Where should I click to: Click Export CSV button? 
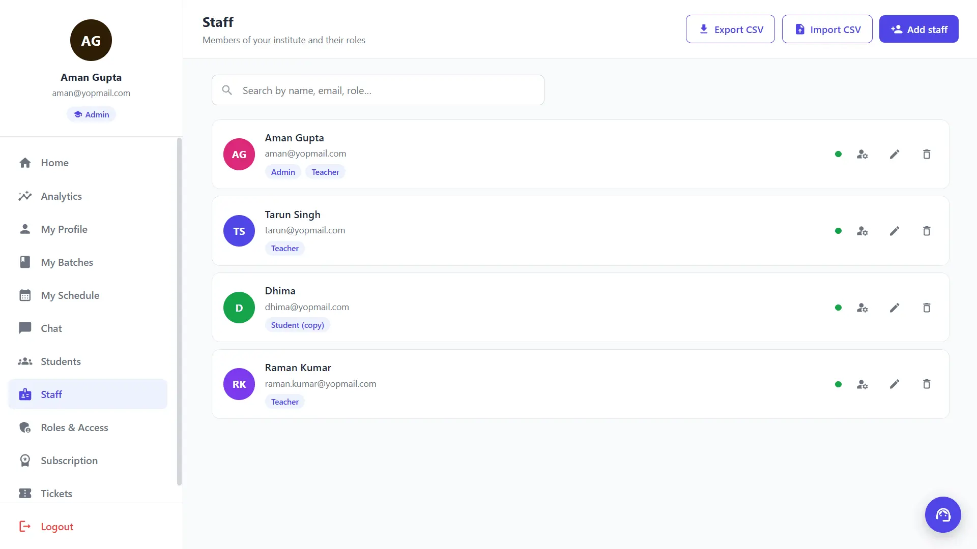pos(730,29)
